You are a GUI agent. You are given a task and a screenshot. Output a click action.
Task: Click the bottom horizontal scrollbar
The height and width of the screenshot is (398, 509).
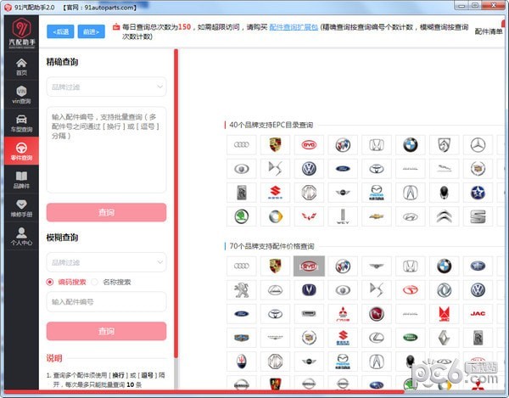[204, 392]
